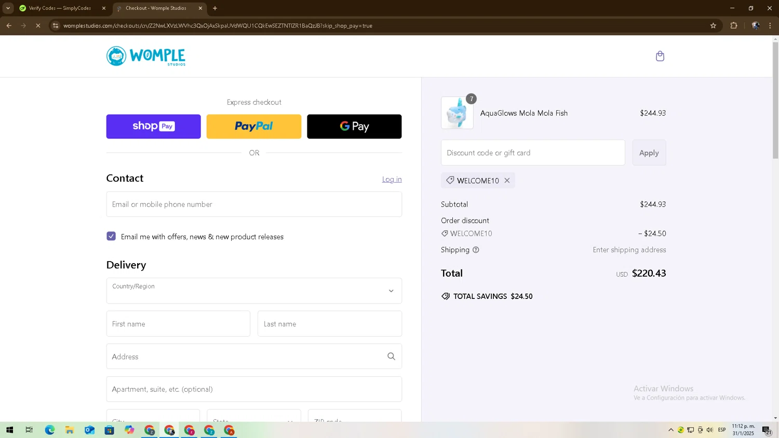
Task: Click the browser address bar URL
Action: click(x=218, y=25)
